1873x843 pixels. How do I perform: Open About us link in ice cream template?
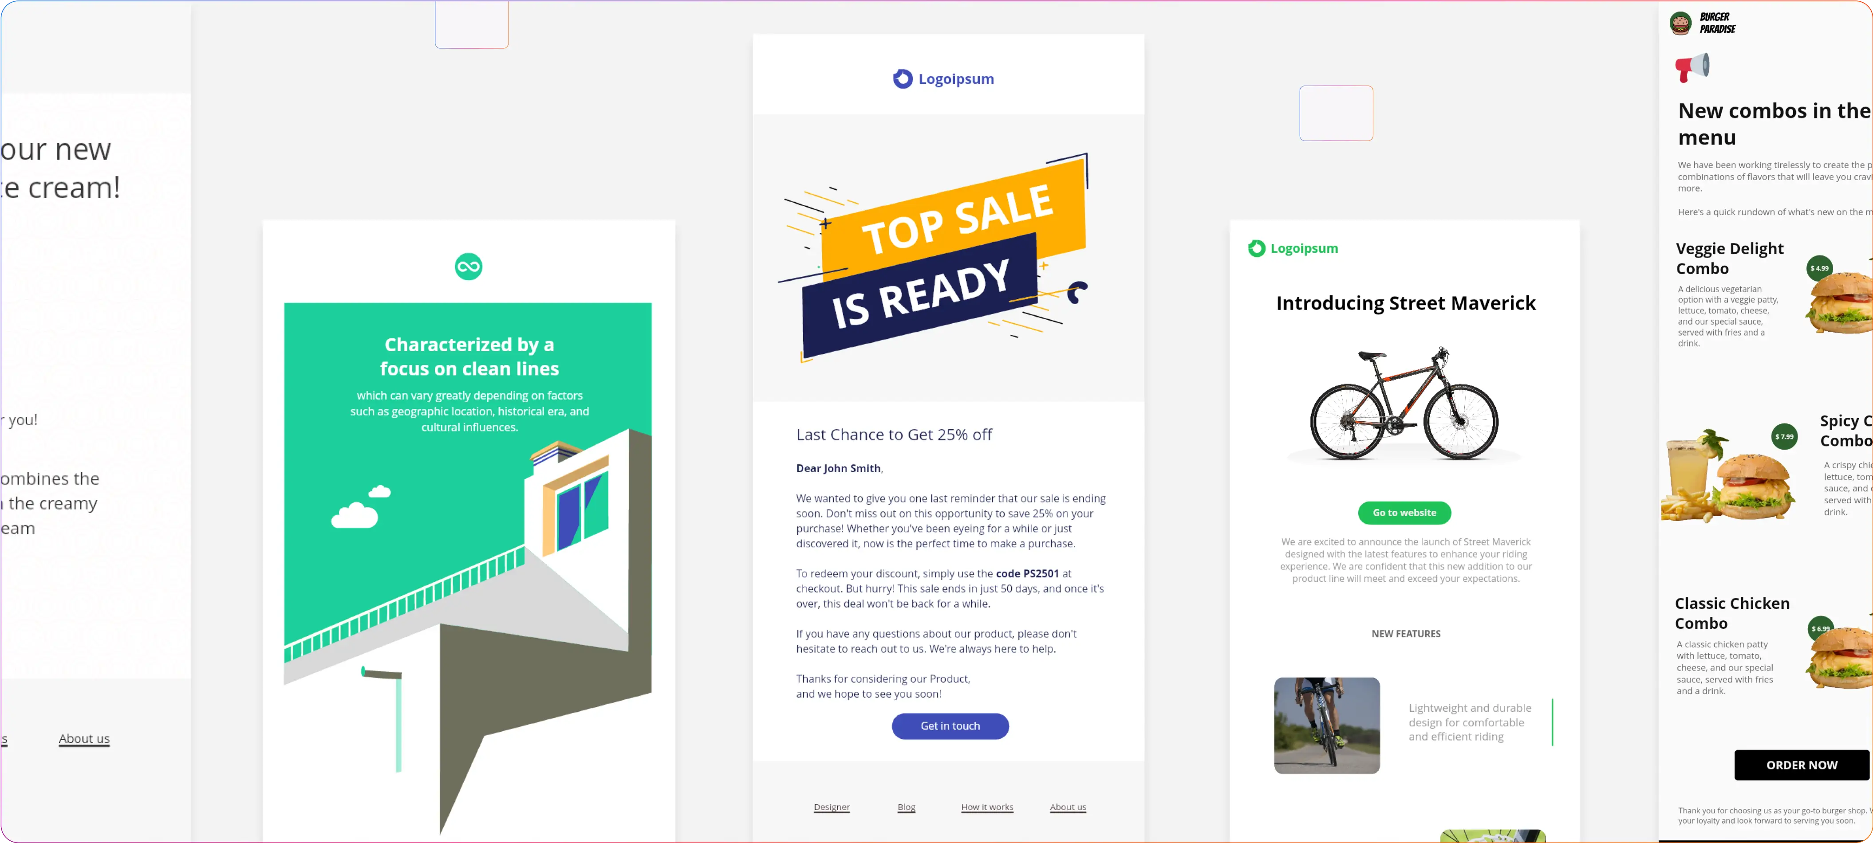84,738
